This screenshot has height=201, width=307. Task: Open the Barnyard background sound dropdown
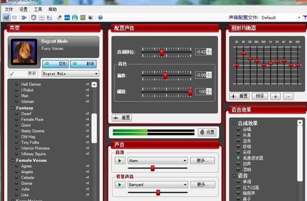click(158, 185)
